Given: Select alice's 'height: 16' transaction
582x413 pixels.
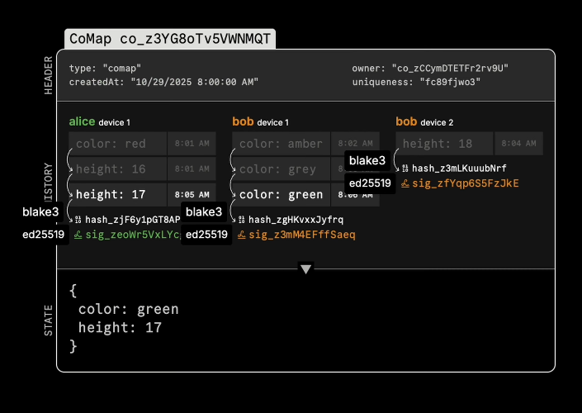Looking at the screenshot, I should pos(117,169).
